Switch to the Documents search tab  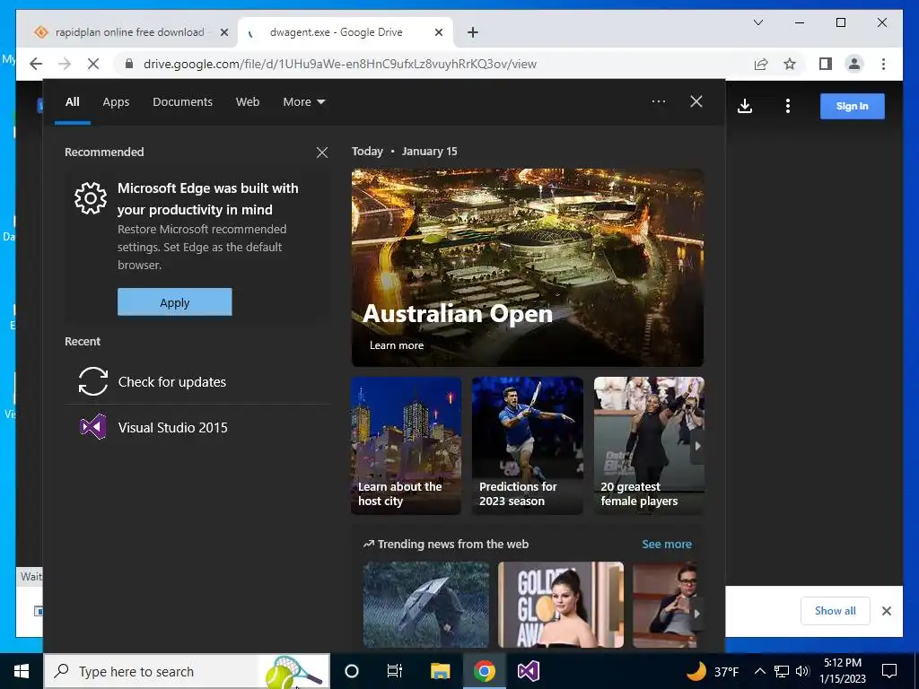coord(182,102)
